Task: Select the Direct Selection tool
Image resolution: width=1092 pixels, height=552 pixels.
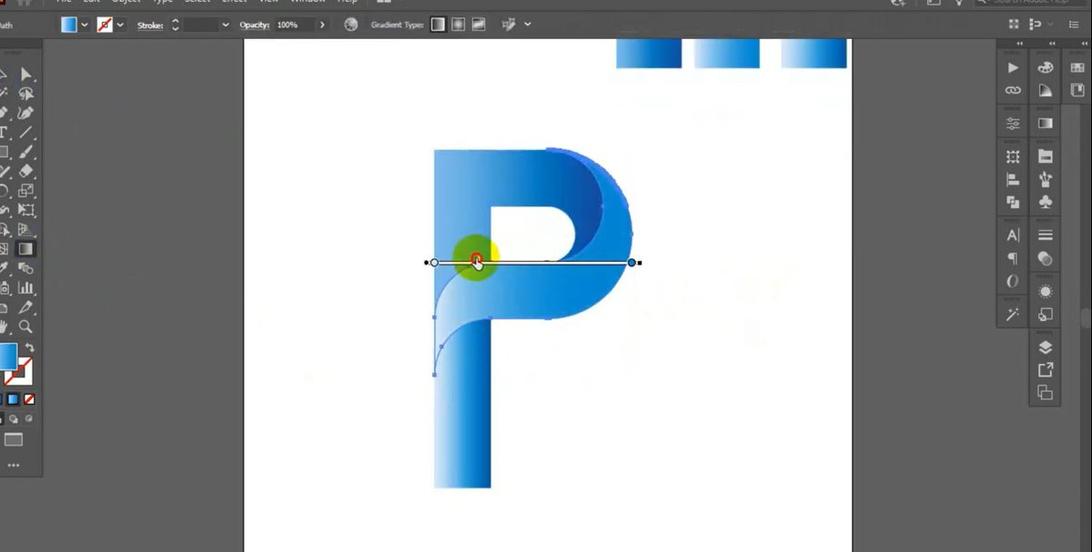Action: click(26, 75)
